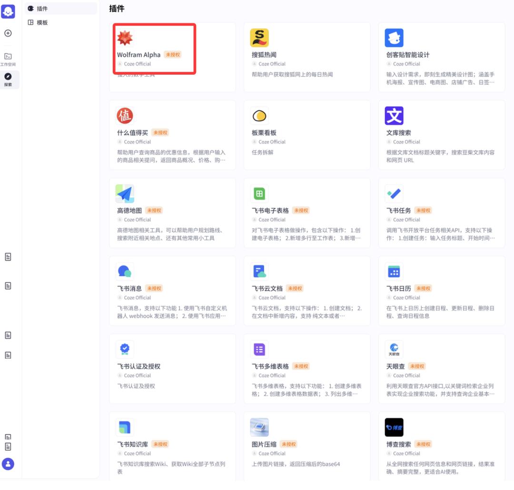This screenshot has height=490, width=514.
Task: Click the 飞书云文档 document icon
Action: pyautogui.click(x=259, y=271)
